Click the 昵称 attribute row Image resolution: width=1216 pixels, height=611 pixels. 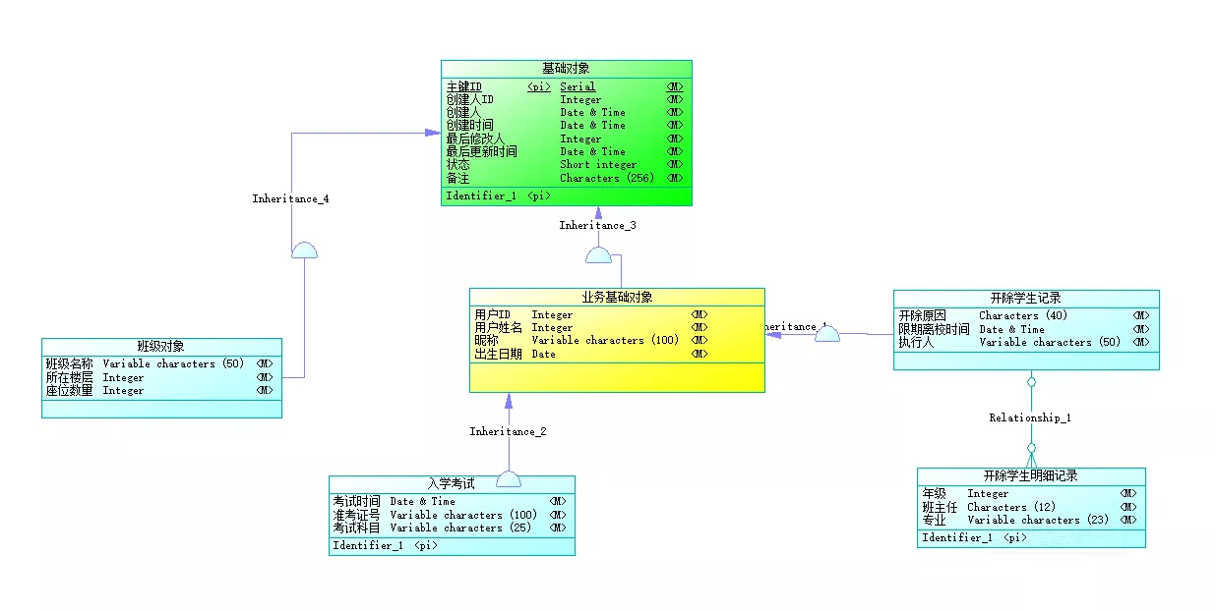coord(591,340)
